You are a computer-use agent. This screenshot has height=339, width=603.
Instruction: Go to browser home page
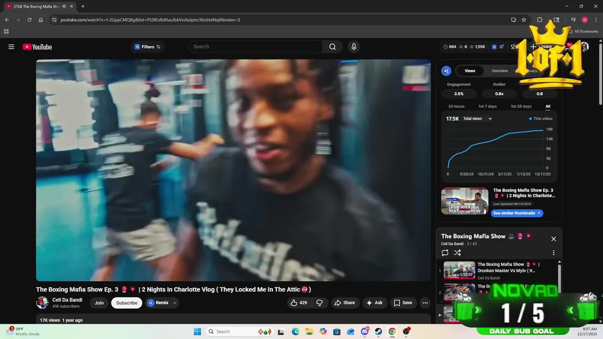coord(41,20)
